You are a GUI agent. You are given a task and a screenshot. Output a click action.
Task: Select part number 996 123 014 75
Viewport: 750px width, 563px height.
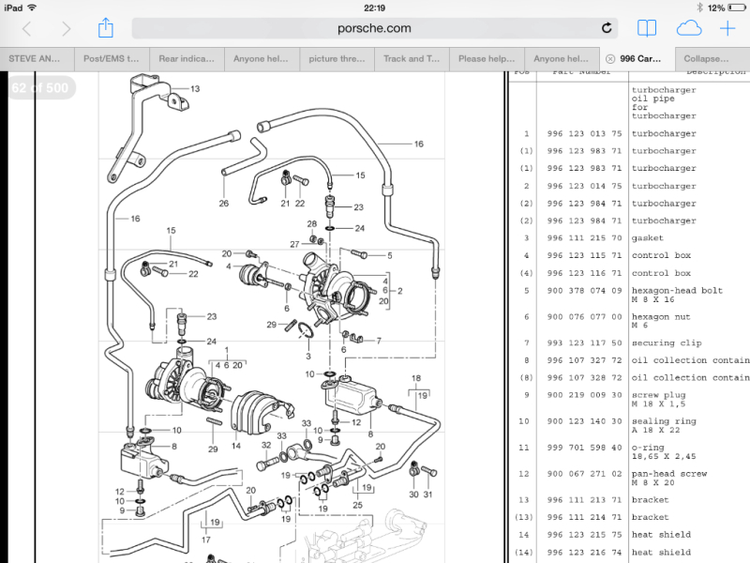pyautogui.click(x=584, y=186)
